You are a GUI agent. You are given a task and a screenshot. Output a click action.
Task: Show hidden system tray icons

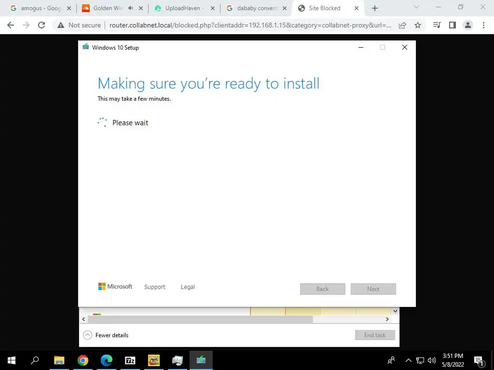point(408,360)
